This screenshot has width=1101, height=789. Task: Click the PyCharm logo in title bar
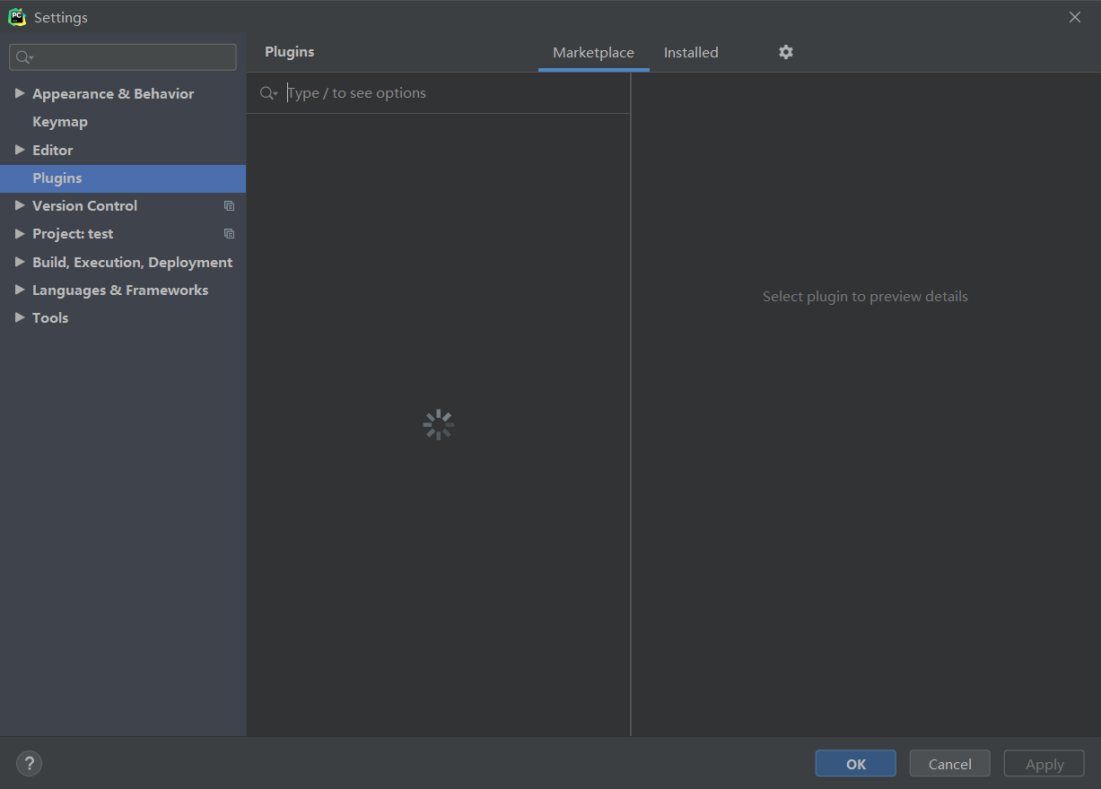click(17, 17)
